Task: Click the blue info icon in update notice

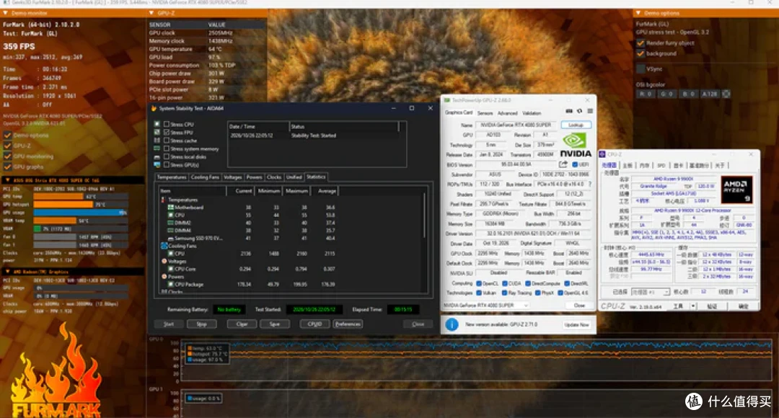Action: pyautogui.click(x=452, y=324)
